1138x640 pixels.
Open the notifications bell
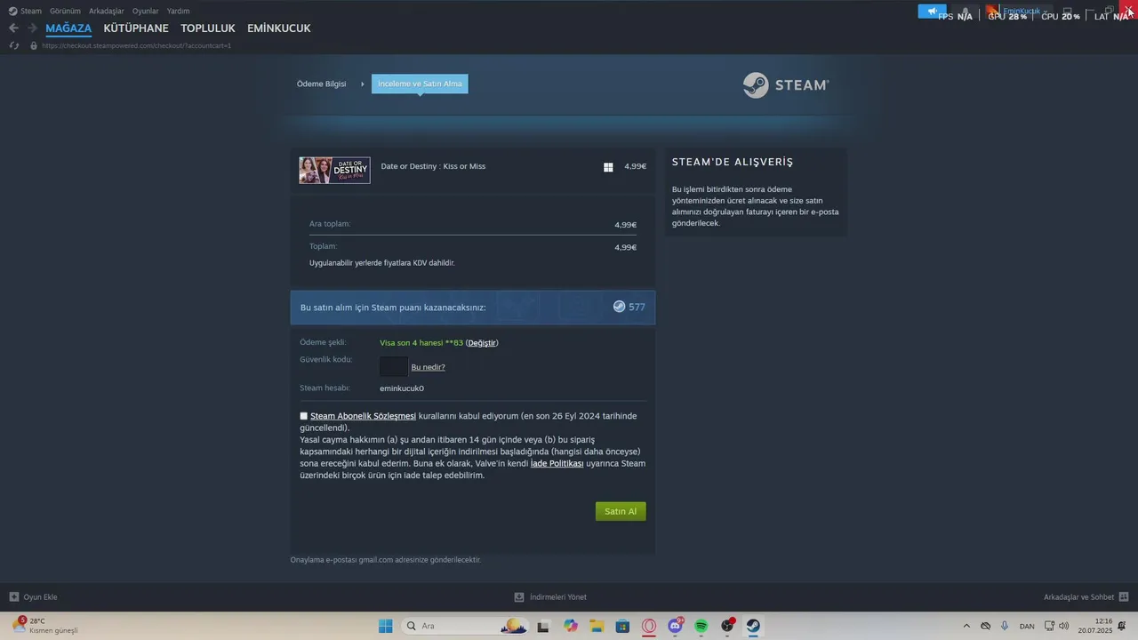click(x=965, y=12)
